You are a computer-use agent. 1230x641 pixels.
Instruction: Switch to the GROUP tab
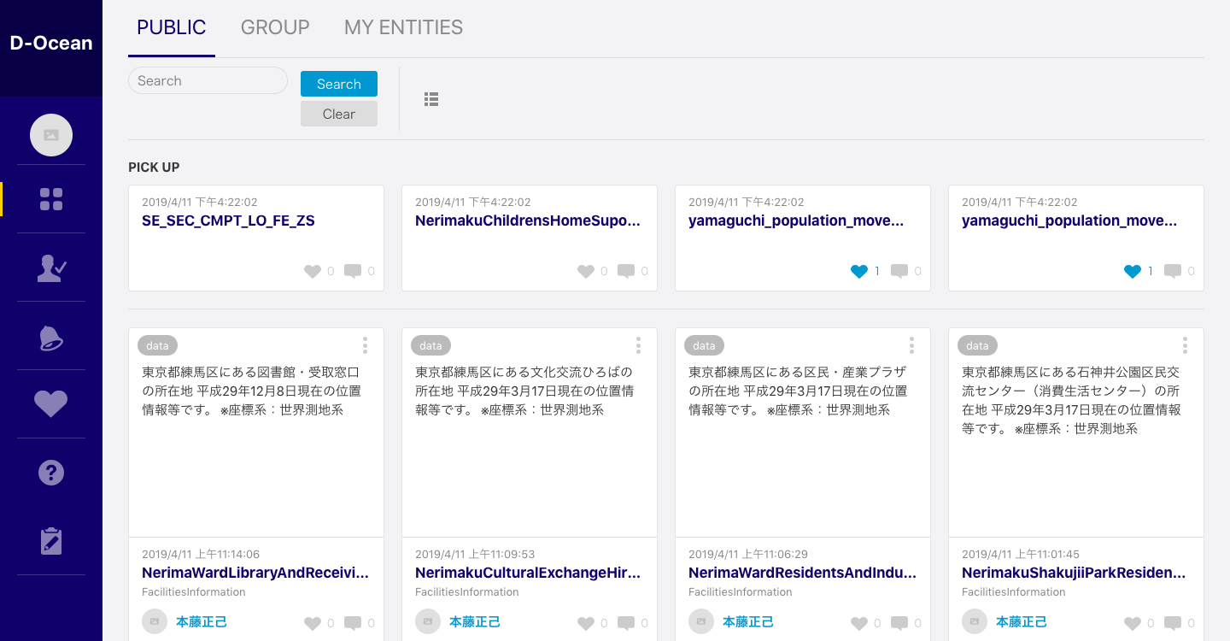coord(275,27)
